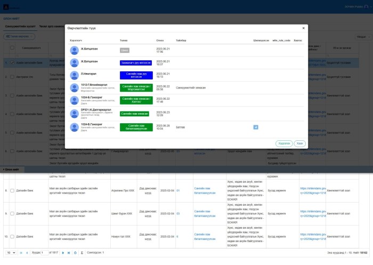Tick the checkbox for row 9
This screenshot has width=373, height=265.
pos(12,213)
